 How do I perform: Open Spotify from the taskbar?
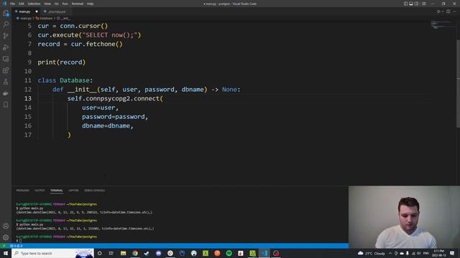tap(229, 253)
